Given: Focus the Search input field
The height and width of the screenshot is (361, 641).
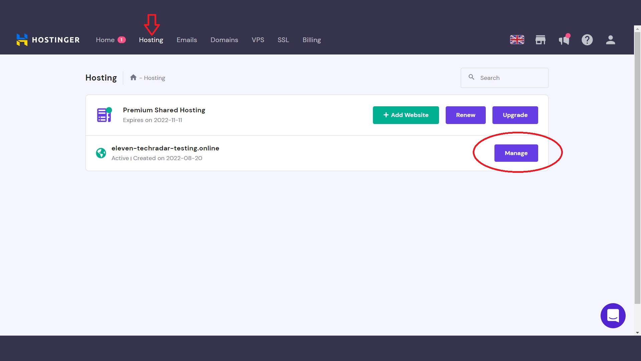Looking at the screenshot, I should 504,78.
